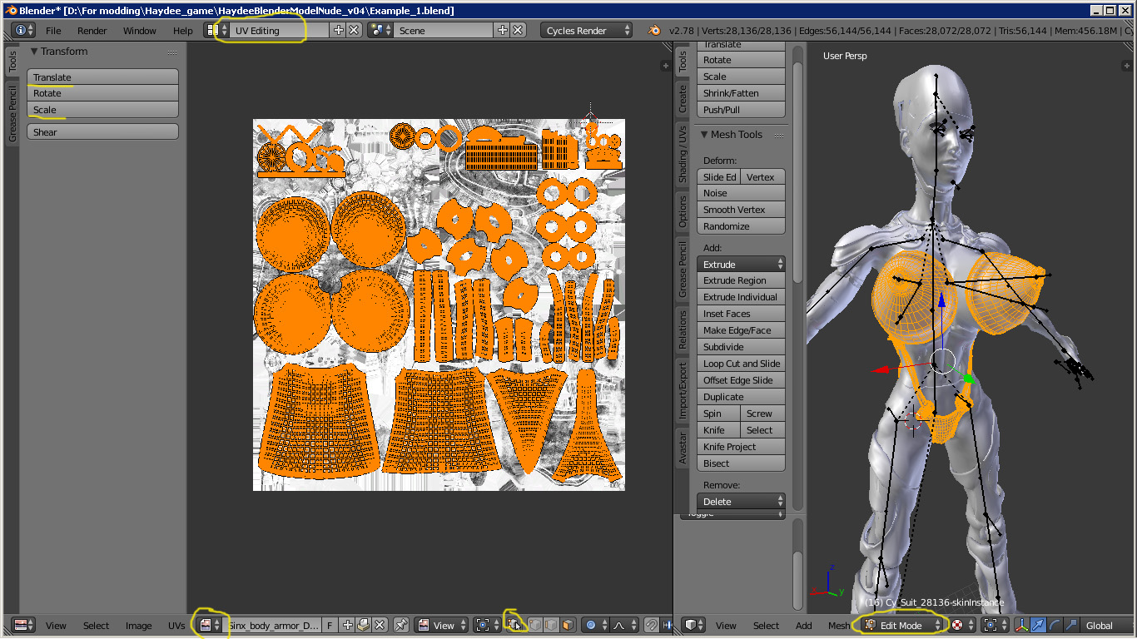This screenshot has height=639, width=1137.
Task: Open the Add menu in 3D view
Action: [x=803, y=626]
